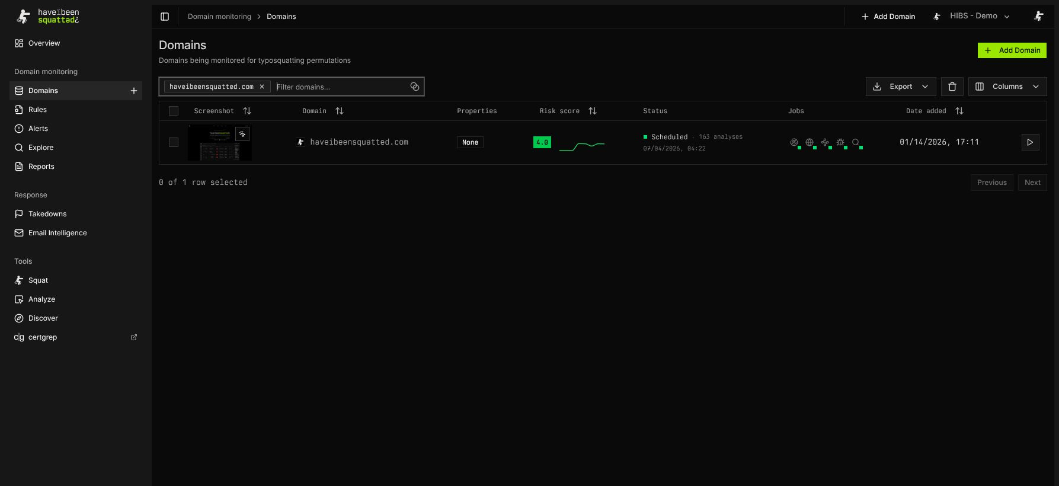Click the 4.0 risk score badge
Image resolution: width=1059 pixels, height=486 pixels.
pos(542,142)
